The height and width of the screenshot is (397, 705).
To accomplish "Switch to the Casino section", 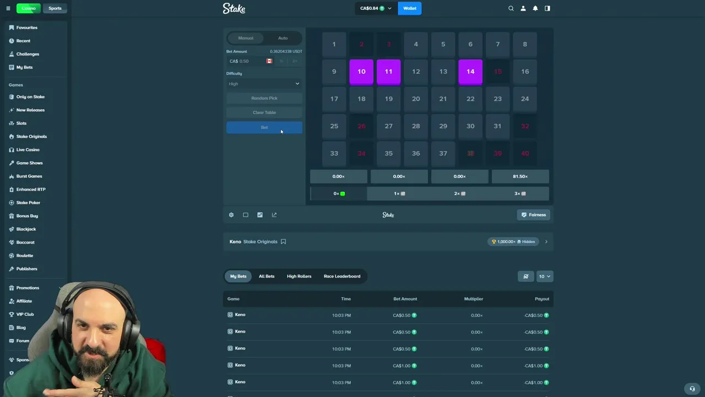I will (x=28, y=8).
